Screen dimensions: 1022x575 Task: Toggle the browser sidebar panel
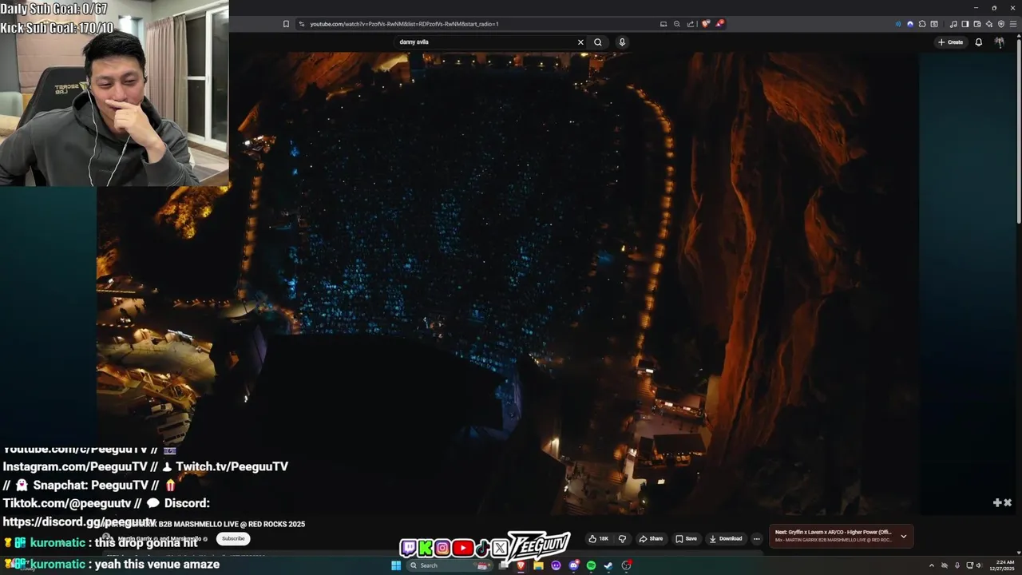pyautogui.click(x=965, y=24)
